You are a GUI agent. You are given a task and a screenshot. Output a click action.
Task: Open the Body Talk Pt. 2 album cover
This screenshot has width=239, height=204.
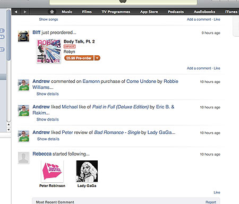coord(49,51)
